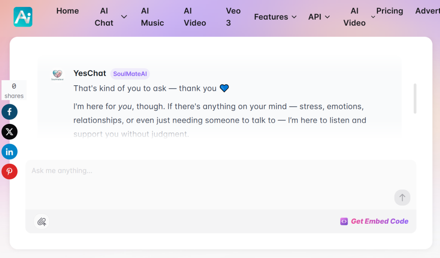The height and width of the screenshot is (258, 440).
Task: Click the attach file paperclip icon
Action: 42,222
